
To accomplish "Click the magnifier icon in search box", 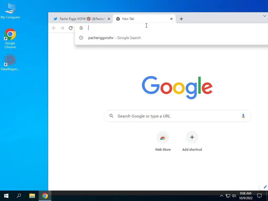I will (111, 116).
